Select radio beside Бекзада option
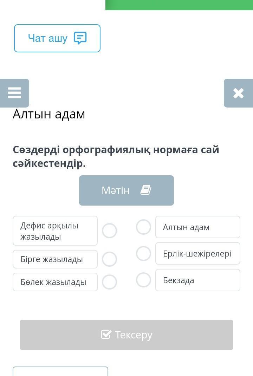This screenshot has width=253, height=376. [x=143, y=280]
